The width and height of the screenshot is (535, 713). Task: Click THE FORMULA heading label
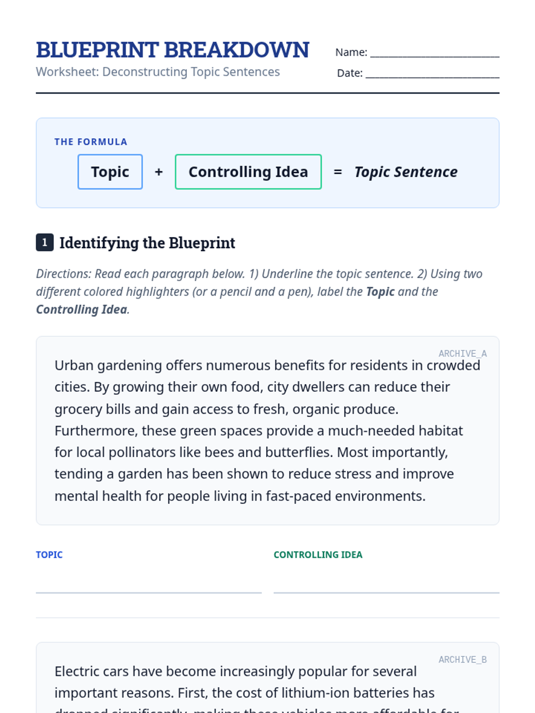(x=91, y=142)
